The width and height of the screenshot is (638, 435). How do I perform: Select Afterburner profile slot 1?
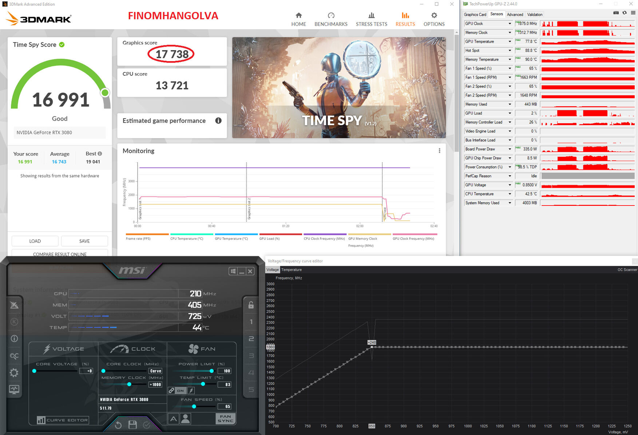(251, 322)
